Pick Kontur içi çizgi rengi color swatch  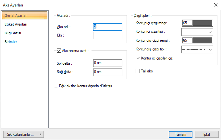(x=197, y=23)
